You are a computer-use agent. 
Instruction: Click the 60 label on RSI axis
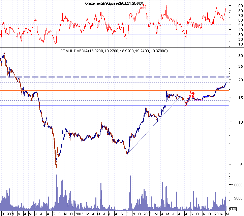tap(240, 20)
